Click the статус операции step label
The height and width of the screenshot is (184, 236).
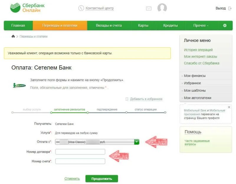click(x=145, y=109)
